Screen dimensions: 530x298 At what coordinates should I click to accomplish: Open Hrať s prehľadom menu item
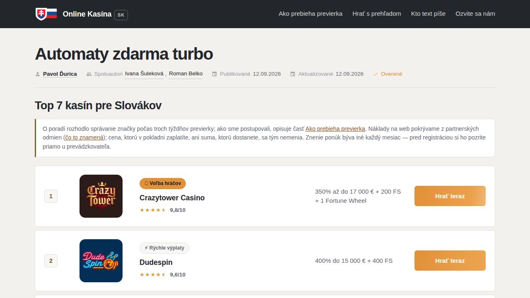[x=377, y=14]
